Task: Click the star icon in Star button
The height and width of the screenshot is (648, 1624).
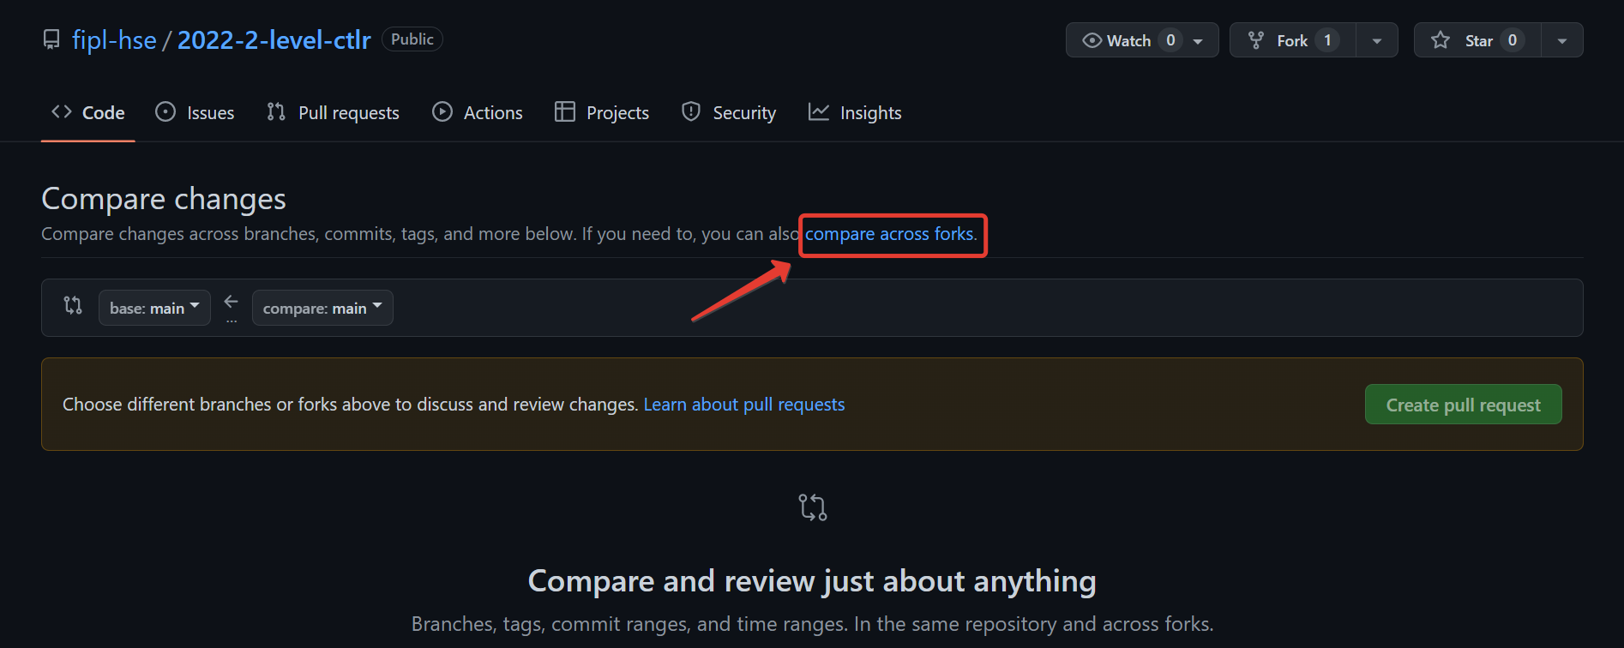Action: coord(1441,40)
